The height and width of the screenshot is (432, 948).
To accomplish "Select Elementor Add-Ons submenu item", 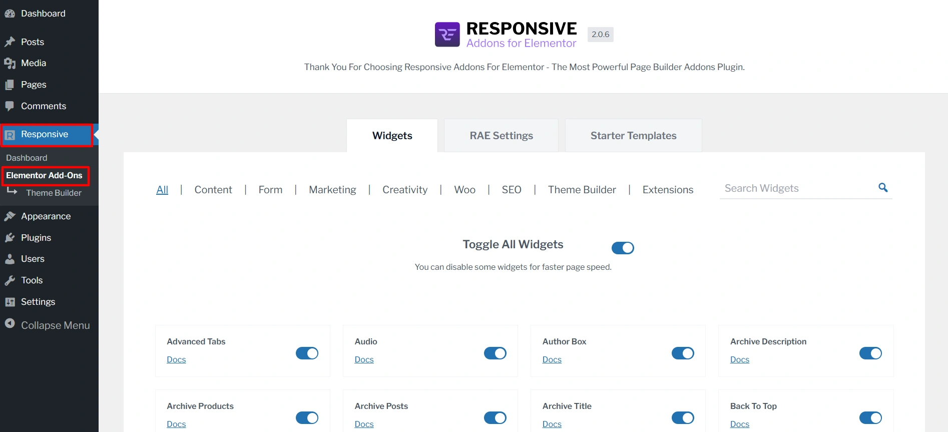I will 44,175.
